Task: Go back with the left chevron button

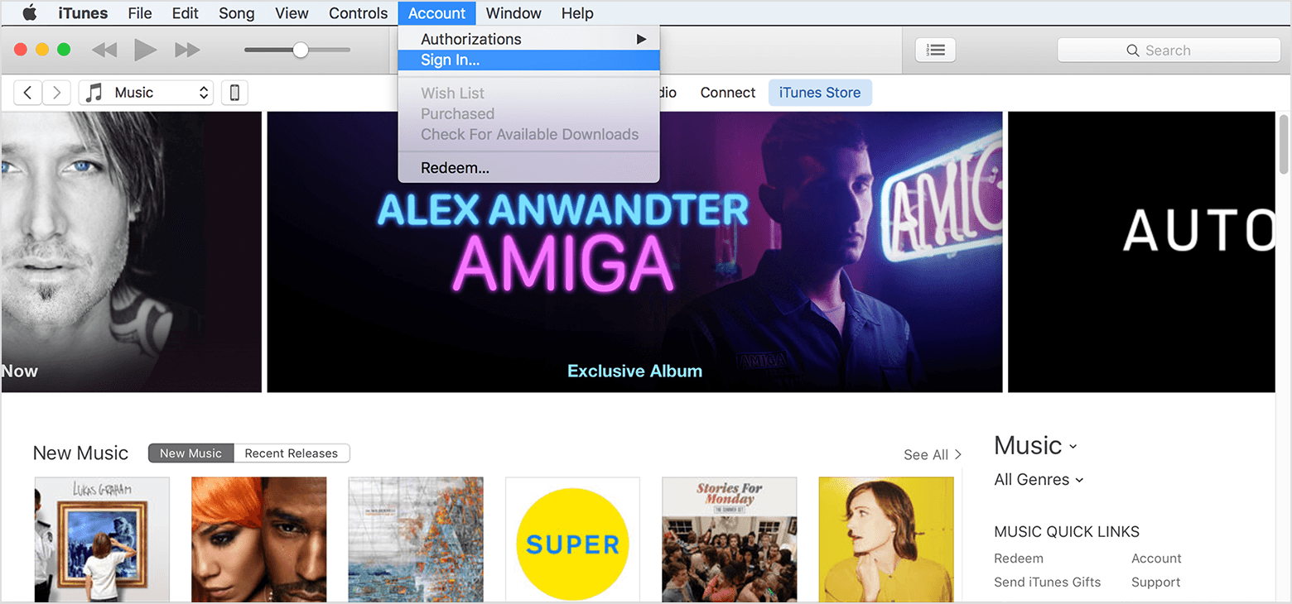Action: coord(28,93)
